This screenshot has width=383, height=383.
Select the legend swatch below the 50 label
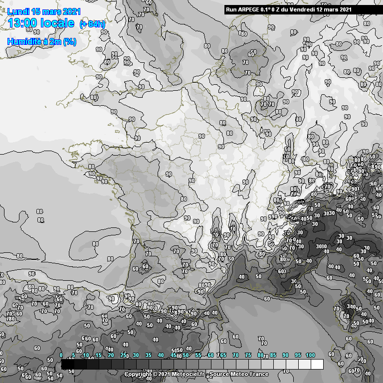192,365
